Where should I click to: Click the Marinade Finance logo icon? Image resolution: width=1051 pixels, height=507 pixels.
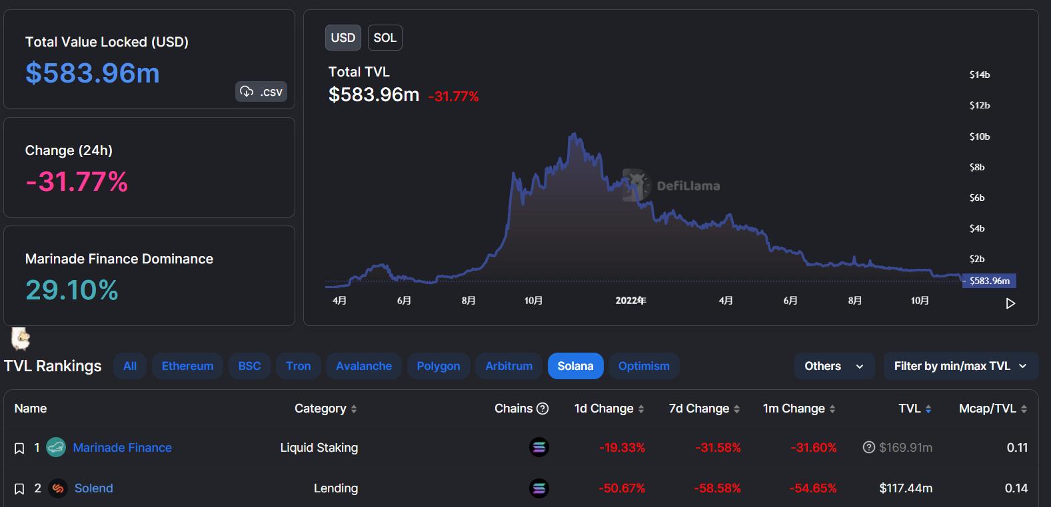[56, 448]
